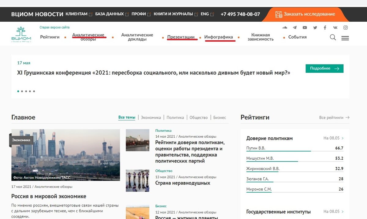
Task: Open Россия в мировой экономике article
Action: pyautogui.click(x=49, y=196)
